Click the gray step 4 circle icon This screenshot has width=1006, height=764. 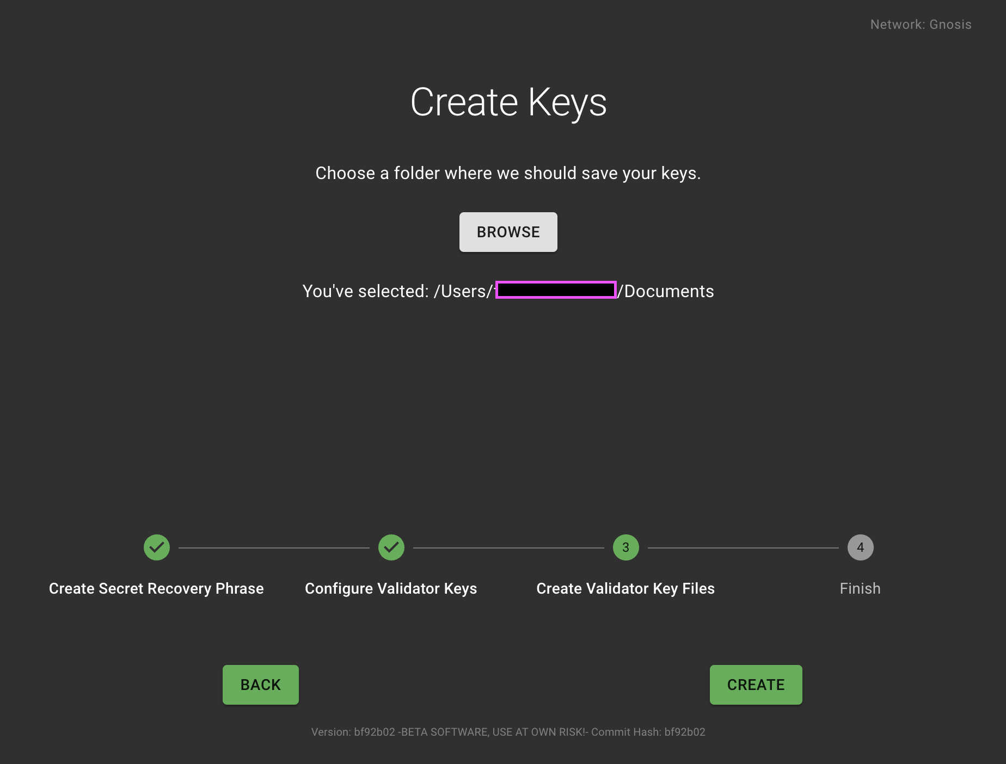(x=860, y=547)
